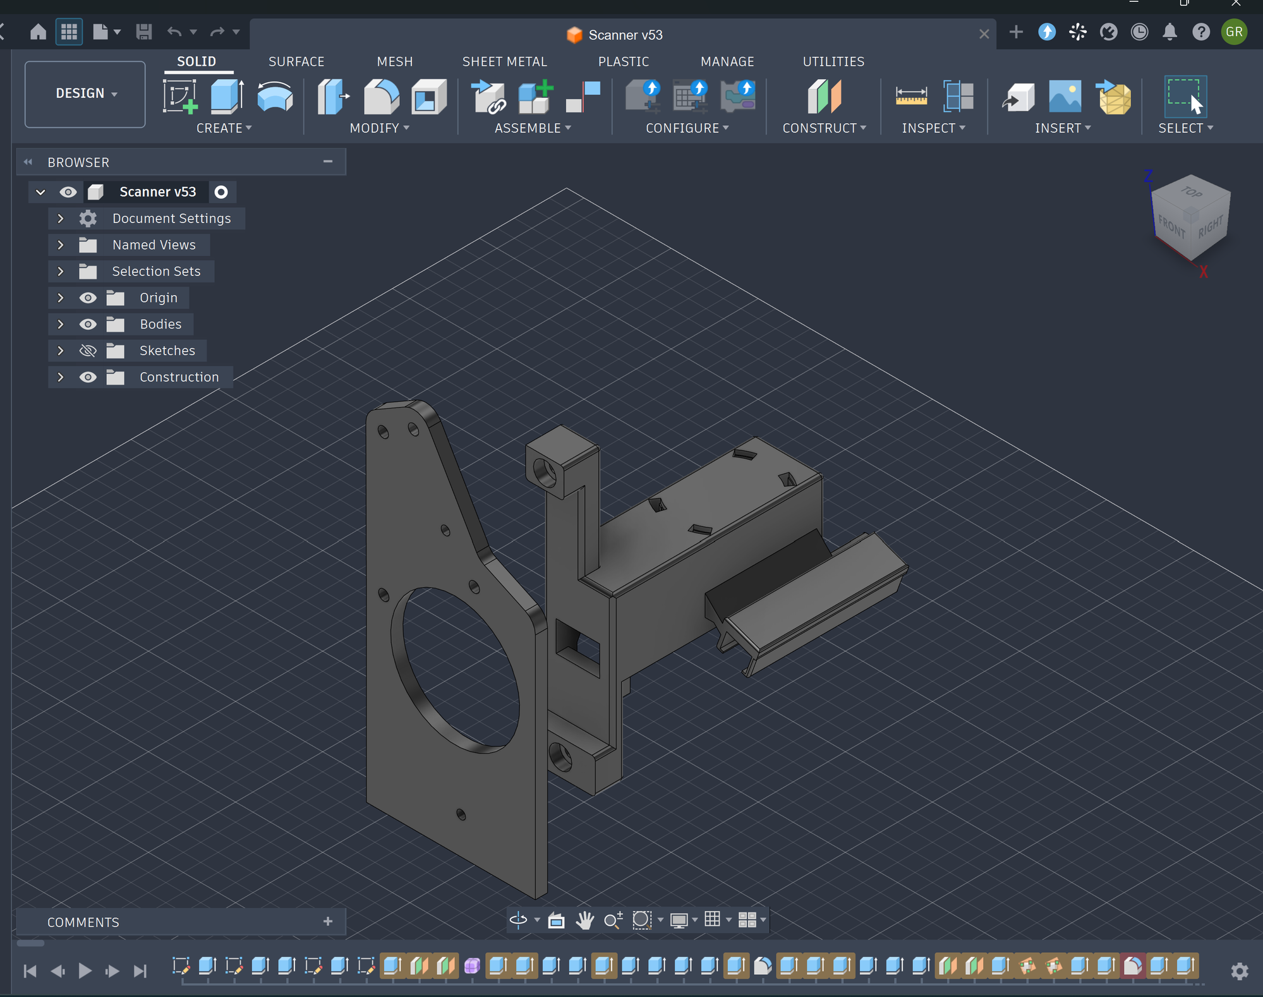Select the Joint tool icon
The width and height of the screenshot is (1263, 997).
point(583,97)
